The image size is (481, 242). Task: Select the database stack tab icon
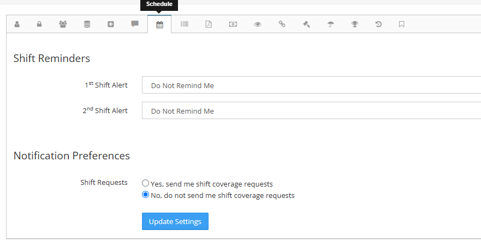point(87,24)
